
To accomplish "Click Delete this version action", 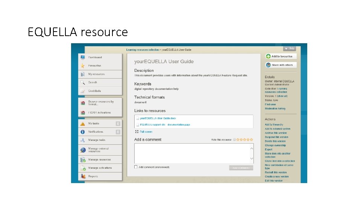I will pos(275,141).
